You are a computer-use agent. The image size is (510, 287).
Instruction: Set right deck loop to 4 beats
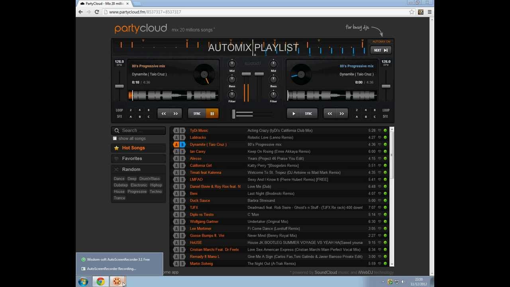click(365, 110)
